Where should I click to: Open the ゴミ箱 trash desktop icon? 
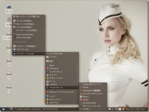(x=9, y=20)
